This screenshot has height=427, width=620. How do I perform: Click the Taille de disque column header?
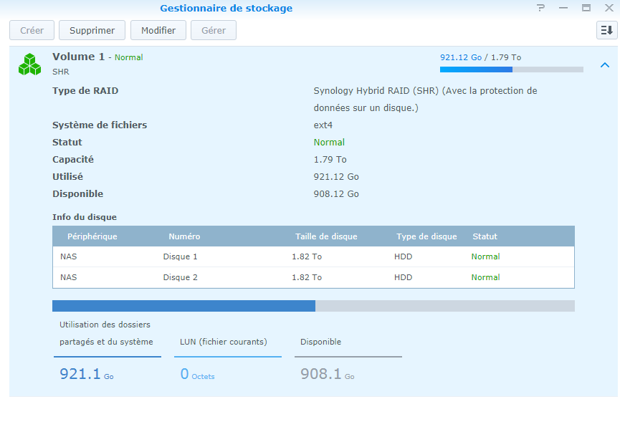[326, 236]
